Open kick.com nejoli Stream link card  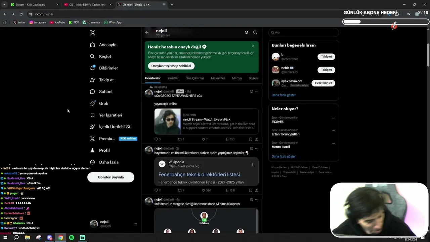pyautogui.click(x=206, y=121)
